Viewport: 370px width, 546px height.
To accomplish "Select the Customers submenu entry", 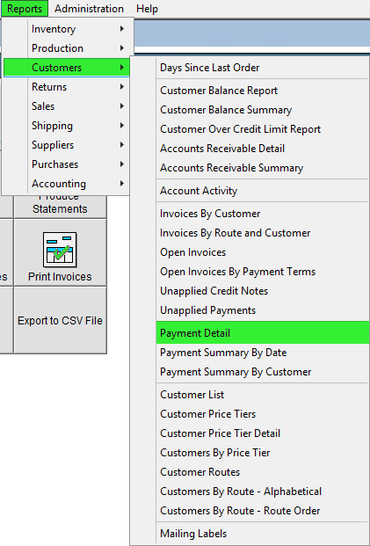I will click(x=67, y=68).
